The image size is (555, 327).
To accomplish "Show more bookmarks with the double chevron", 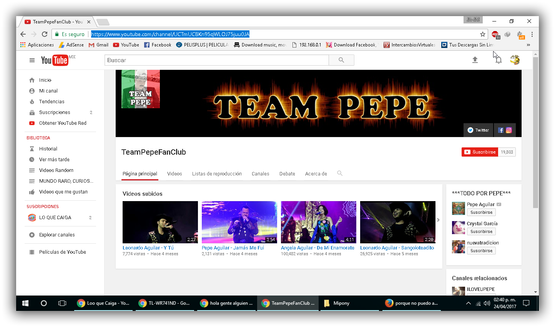I will point(528,45).
